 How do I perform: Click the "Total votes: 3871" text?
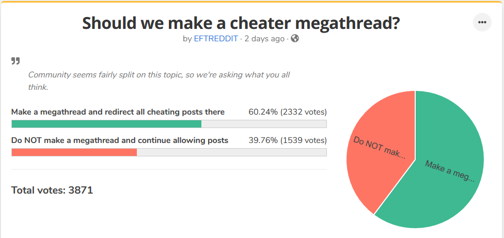[52, 190]
